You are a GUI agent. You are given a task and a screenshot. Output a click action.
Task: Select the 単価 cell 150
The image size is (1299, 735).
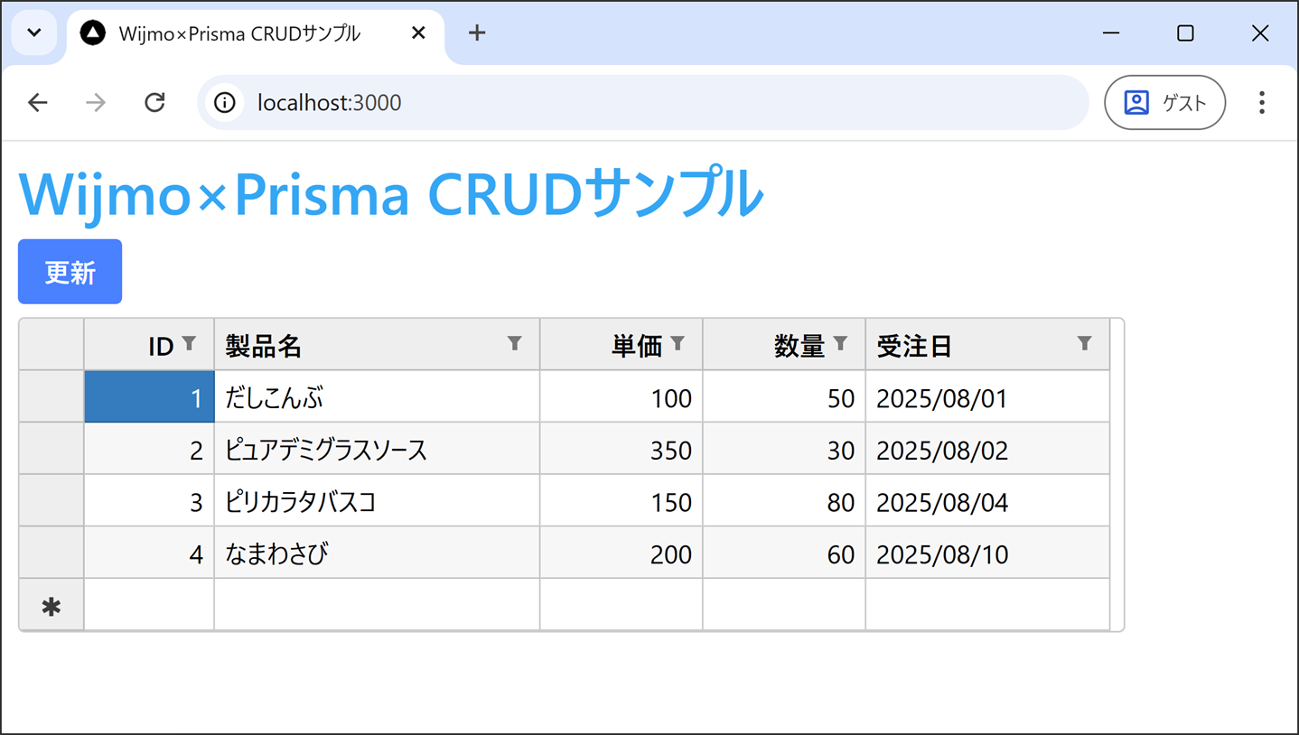[621, 501]
